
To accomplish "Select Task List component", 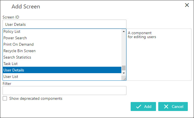I will [10, 64].
